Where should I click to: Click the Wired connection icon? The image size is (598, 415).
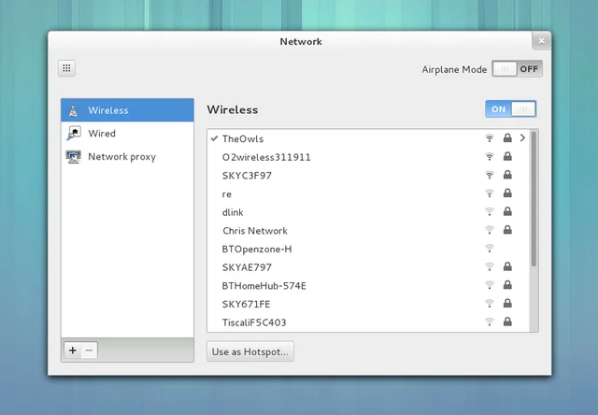[73, 134]
